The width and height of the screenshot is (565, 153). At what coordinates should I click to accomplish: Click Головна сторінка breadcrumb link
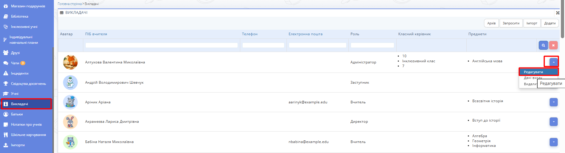pyautogui.click(x=69, y=4)
